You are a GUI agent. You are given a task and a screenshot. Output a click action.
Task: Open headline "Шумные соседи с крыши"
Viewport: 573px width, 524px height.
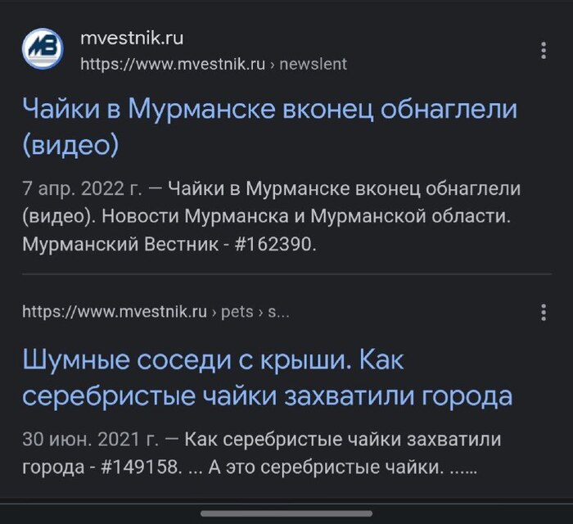[213, 359]
